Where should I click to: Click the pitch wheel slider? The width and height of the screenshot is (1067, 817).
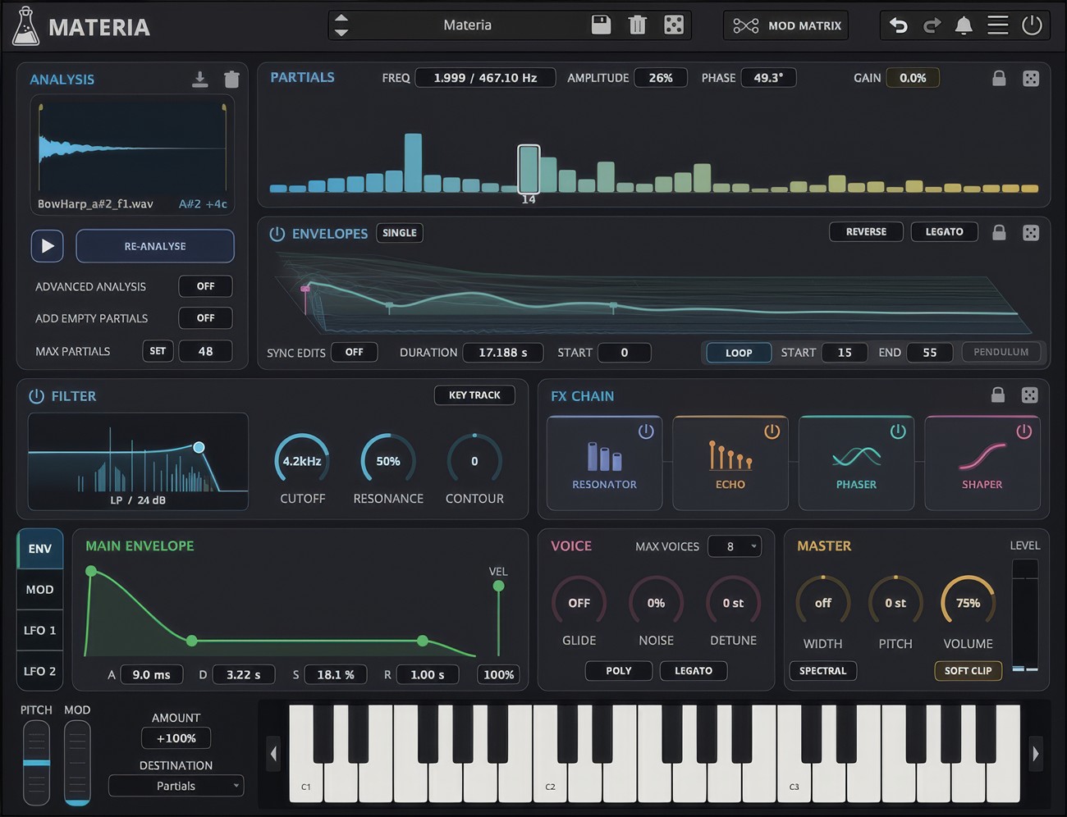coord(36,763)
